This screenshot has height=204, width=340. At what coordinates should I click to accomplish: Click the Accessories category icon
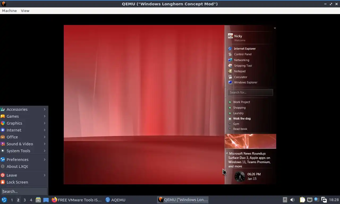coord(3,109)
